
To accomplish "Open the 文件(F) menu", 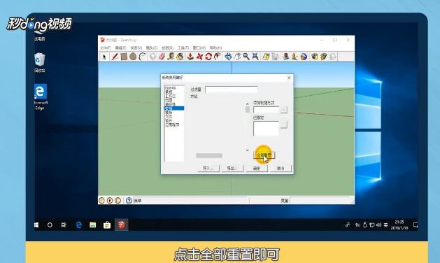I will click(x=105, y=48).
